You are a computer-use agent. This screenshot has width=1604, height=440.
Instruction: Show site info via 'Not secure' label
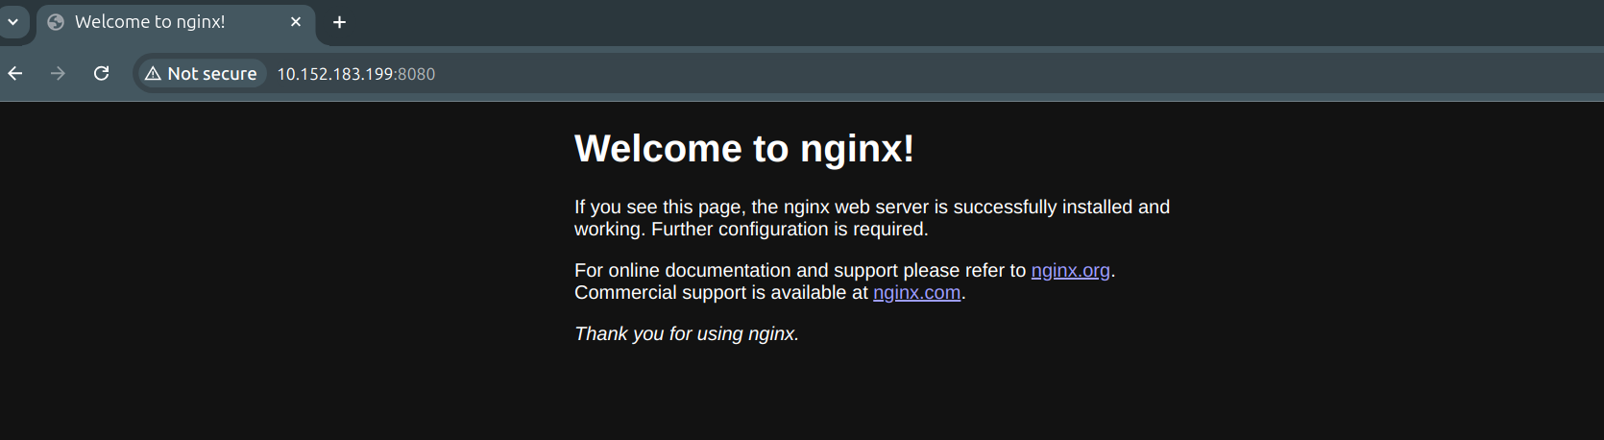point(211,74)
